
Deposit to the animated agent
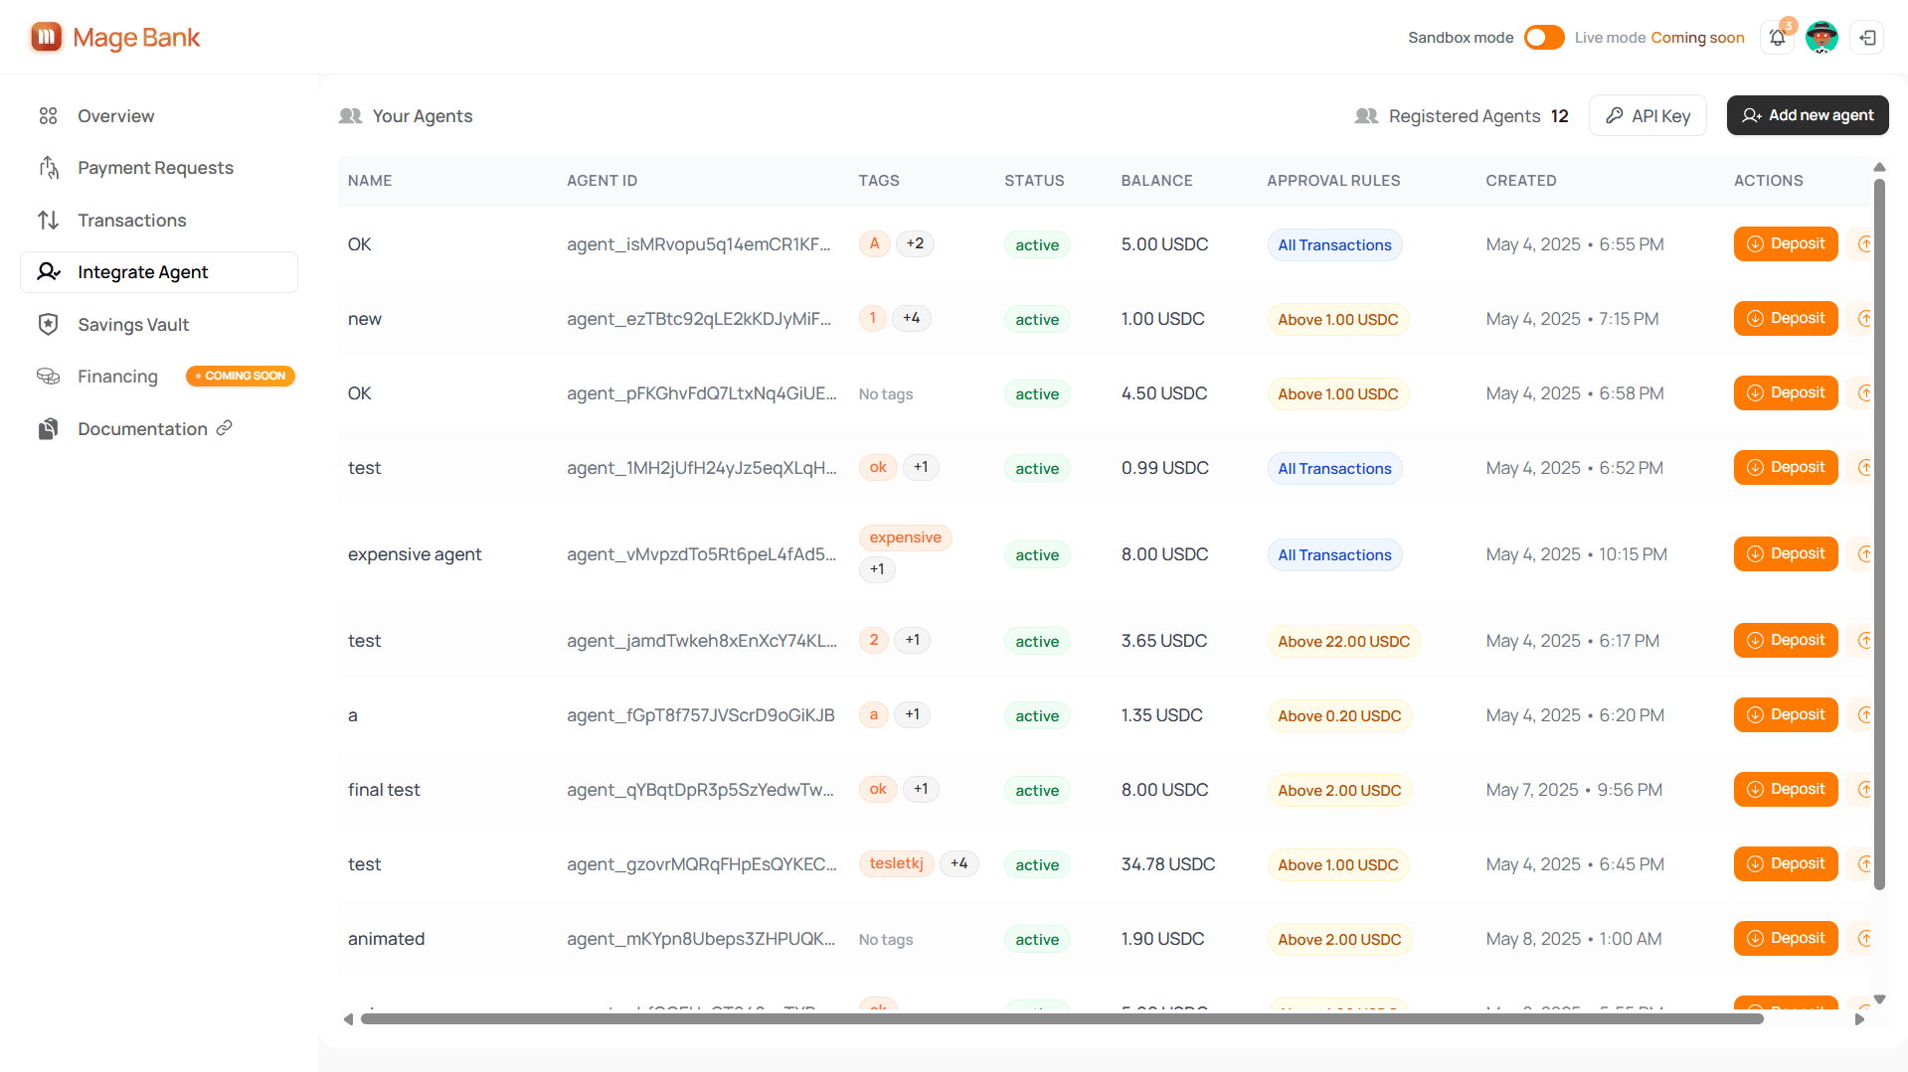(1786, 939)
